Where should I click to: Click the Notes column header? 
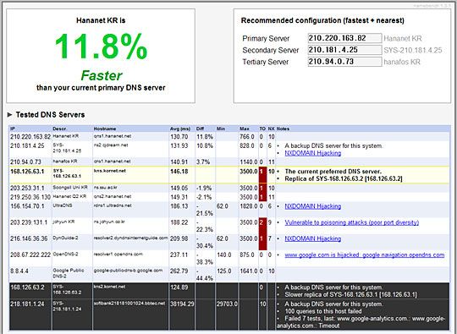283,129
